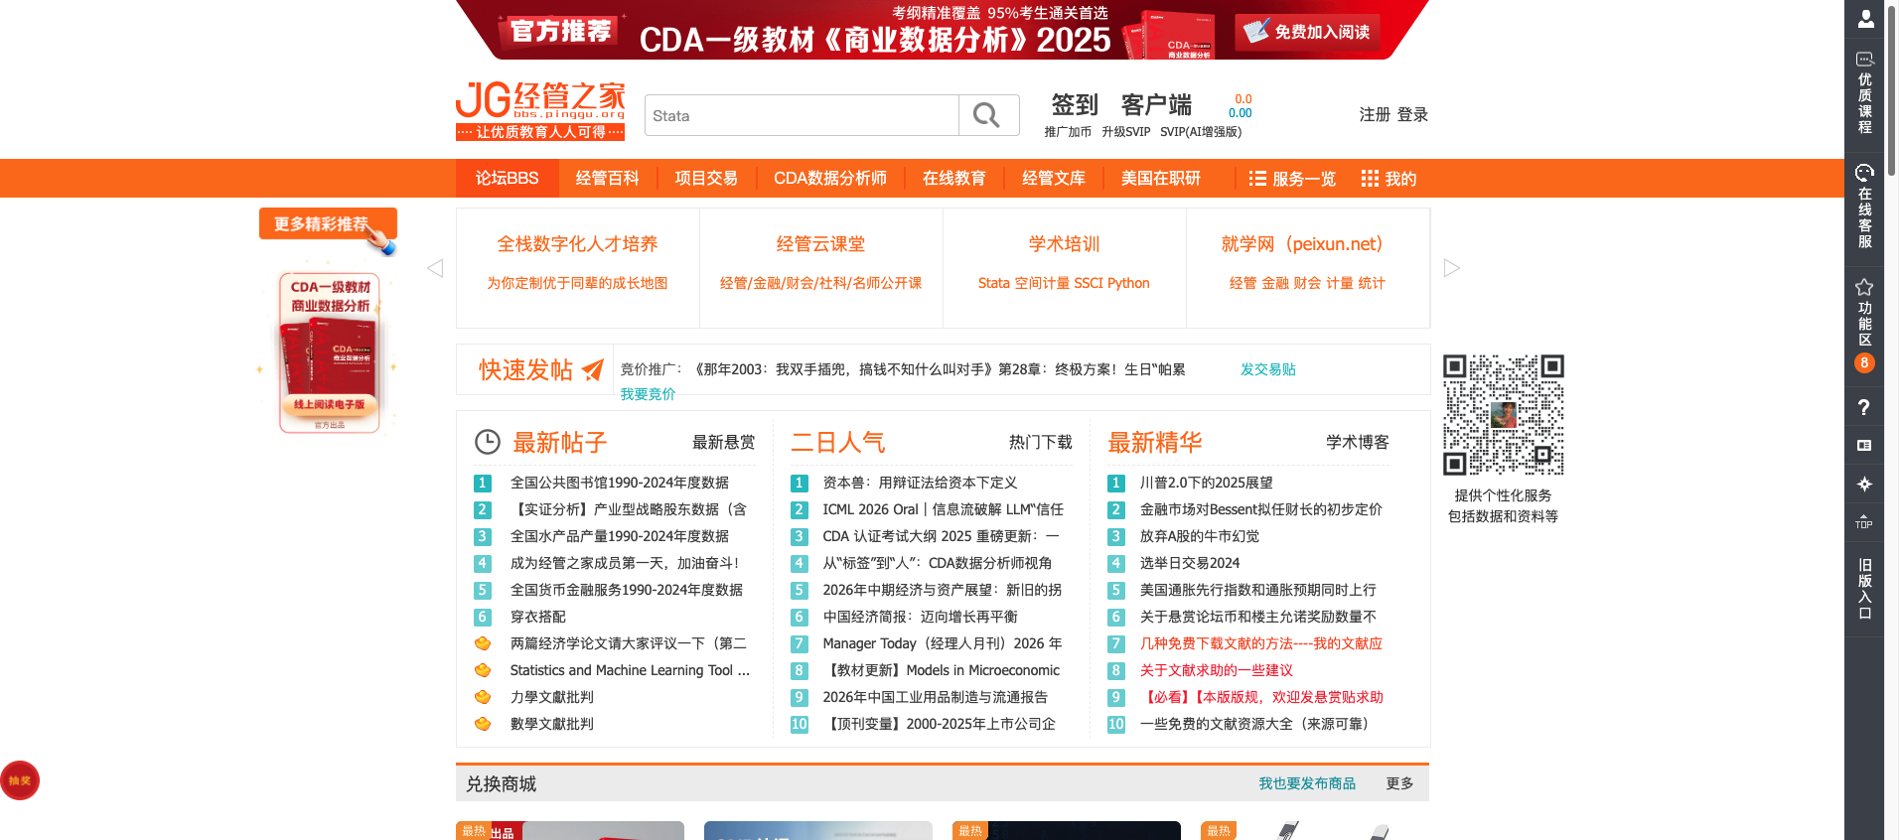Click the TOP back-to-top icon
Image resolution: width=1899 pixels, height=840 pixels.
point(1864,520)
